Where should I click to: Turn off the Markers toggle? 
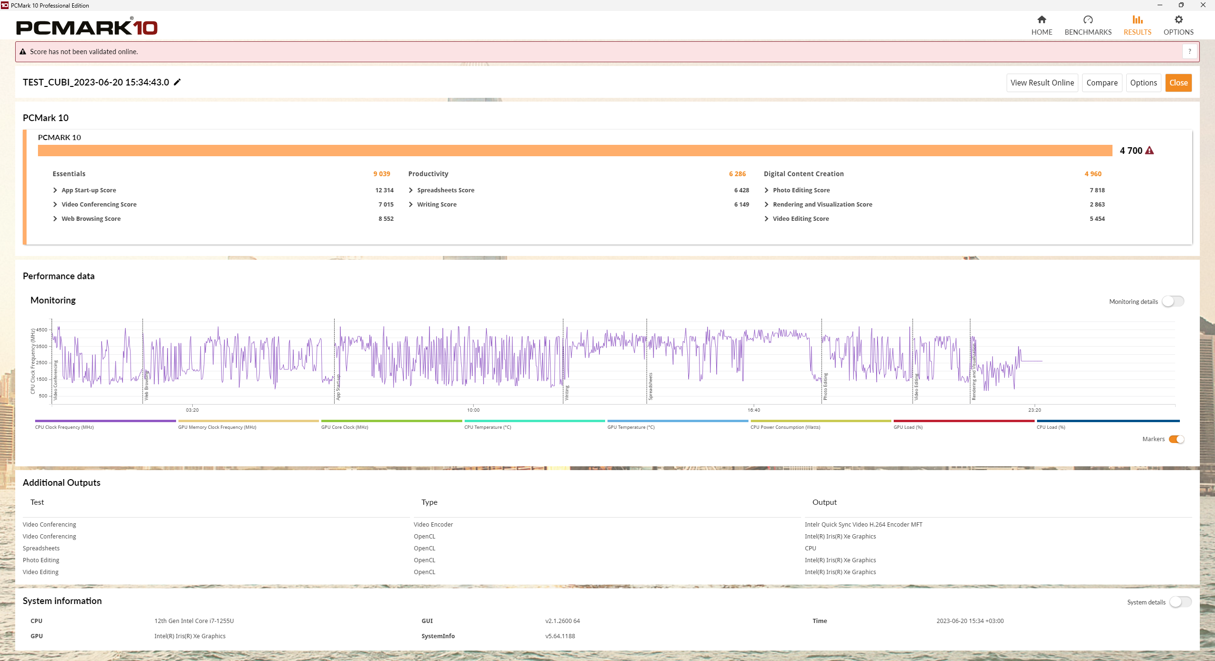[x=1177, y=439]
